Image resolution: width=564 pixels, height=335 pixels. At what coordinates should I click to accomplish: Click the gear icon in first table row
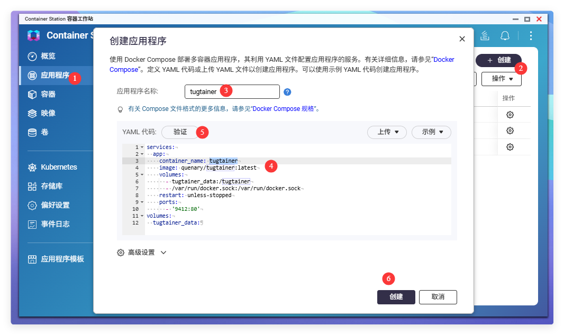(510, 115)
